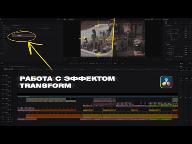Toggle the clip linked selection chain icon
The height and width of the screenshot is (144, 192).
point(94,63)
